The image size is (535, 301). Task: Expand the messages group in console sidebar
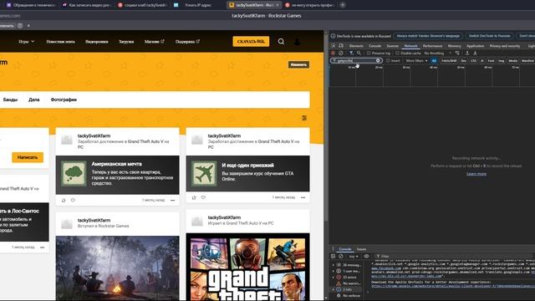(334, 265)
